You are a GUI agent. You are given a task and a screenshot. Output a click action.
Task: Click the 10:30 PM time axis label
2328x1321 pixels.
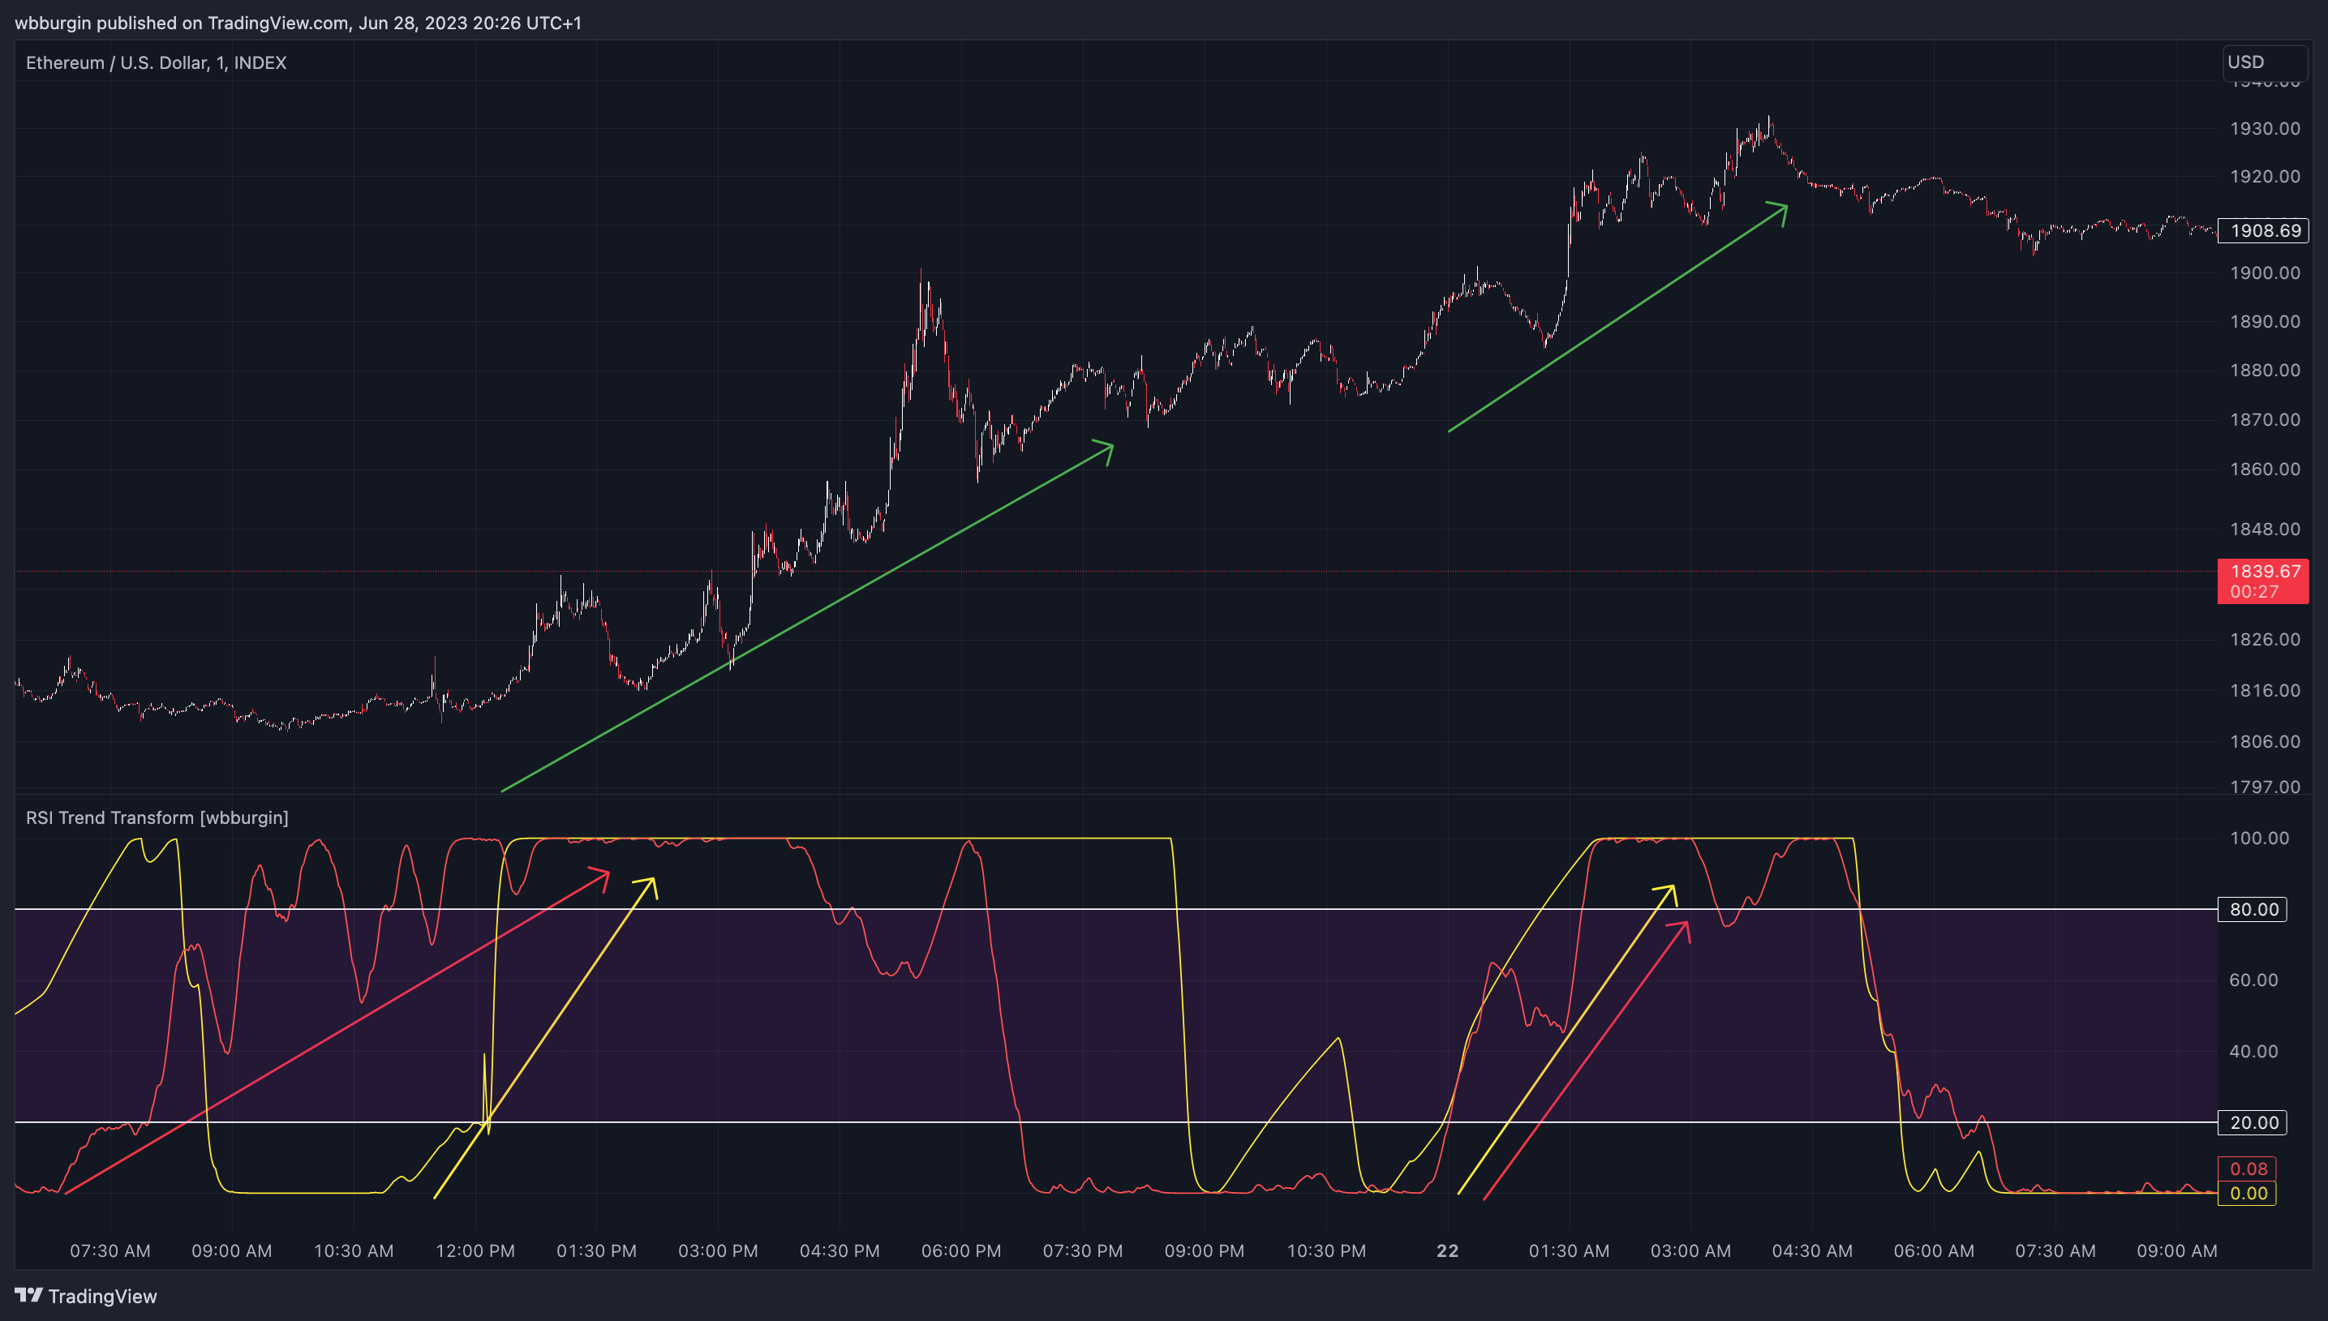[1325, 1250]
